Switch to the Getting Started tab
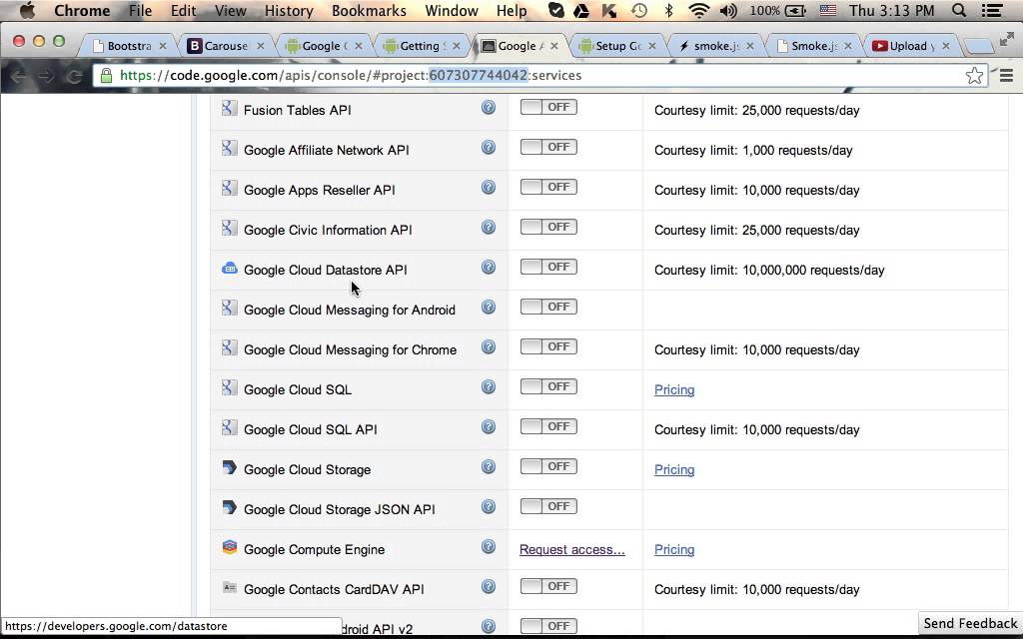 pos(422,46)
